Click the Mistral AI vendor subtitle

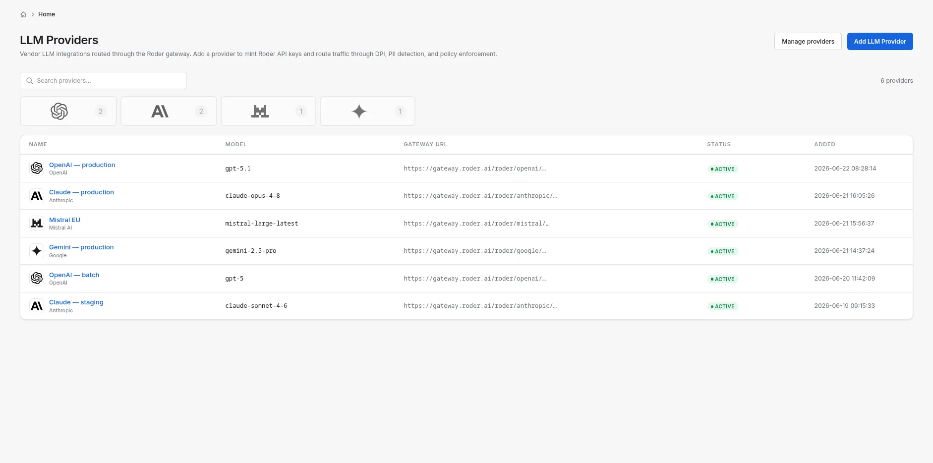pos(60,228)
